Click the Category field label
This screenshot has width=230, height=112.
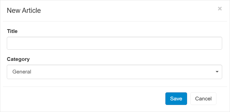click(x=18, y=59)
